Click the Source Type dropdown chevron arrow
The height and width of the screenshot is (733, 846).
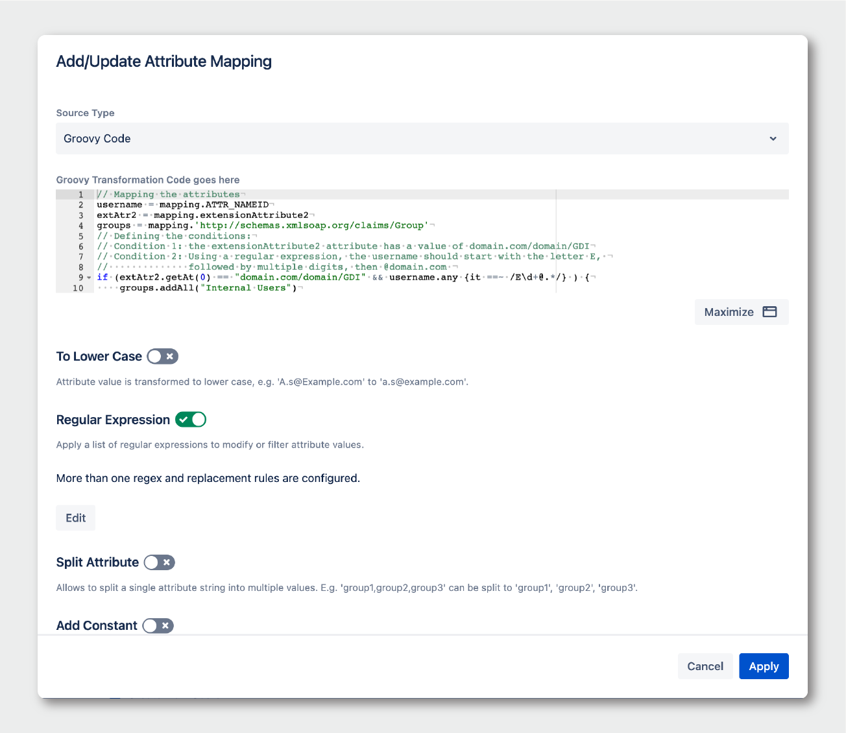773,139
